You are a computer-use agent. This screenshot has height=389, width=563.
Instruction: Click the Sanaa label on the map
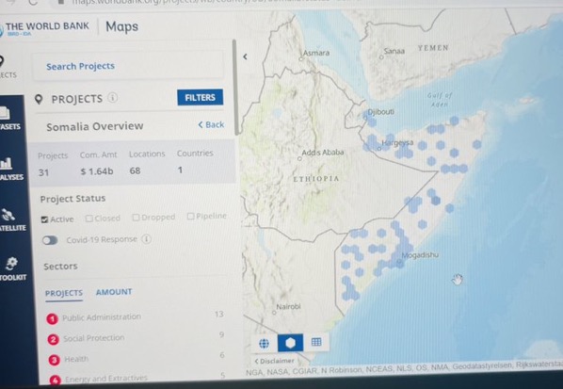click(394, 52)
